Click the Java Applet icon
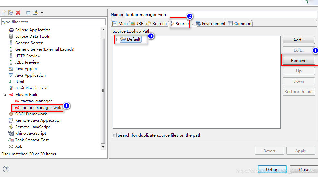This screenshot has height=177, width=318. 11,69
